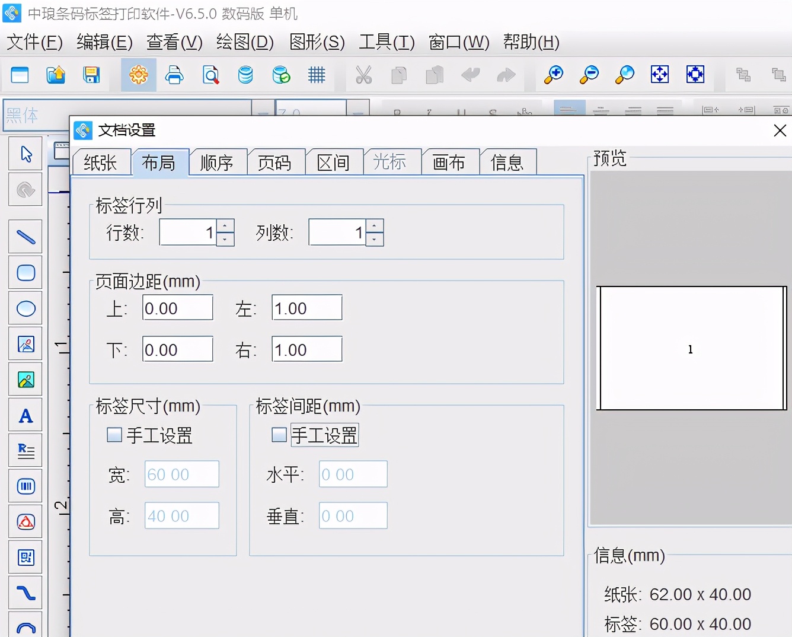Increase the 行数 value with up arrow
The width and height of the screenshot is (792, 637).
coord(225,226)
